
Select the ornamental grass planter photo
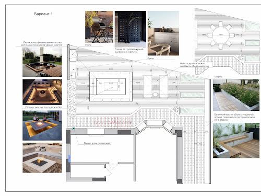pyautogui.click(x=236, y=95)
